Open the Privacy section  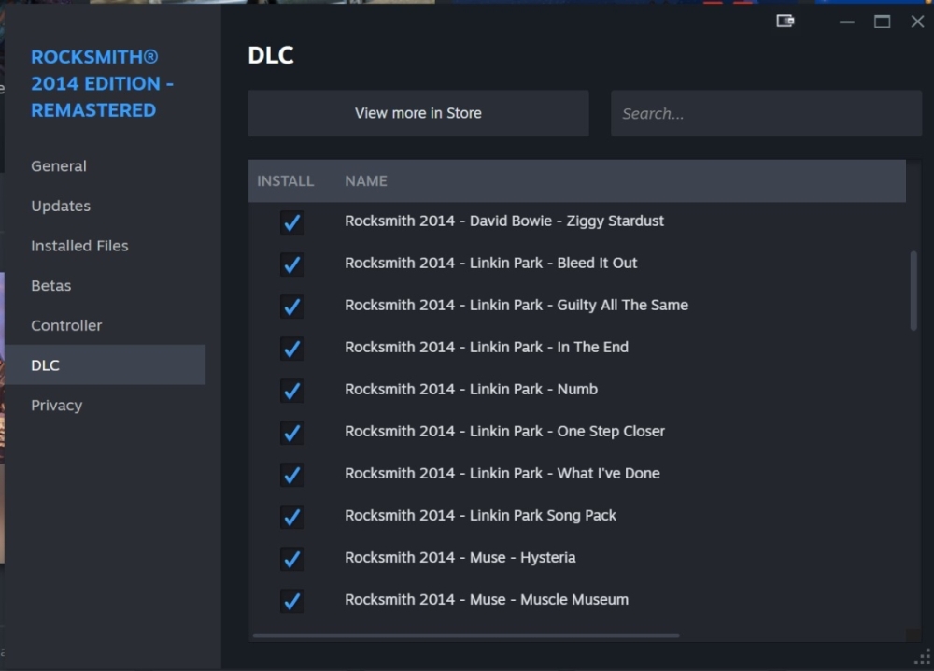56,406
